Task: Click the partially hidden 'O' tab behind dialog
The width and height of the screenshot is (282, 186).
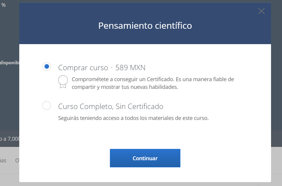Action: tap(17, 160)
